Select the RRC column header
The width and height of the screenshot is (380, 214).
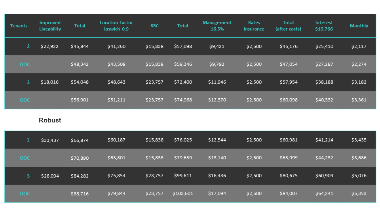point(154,26)
